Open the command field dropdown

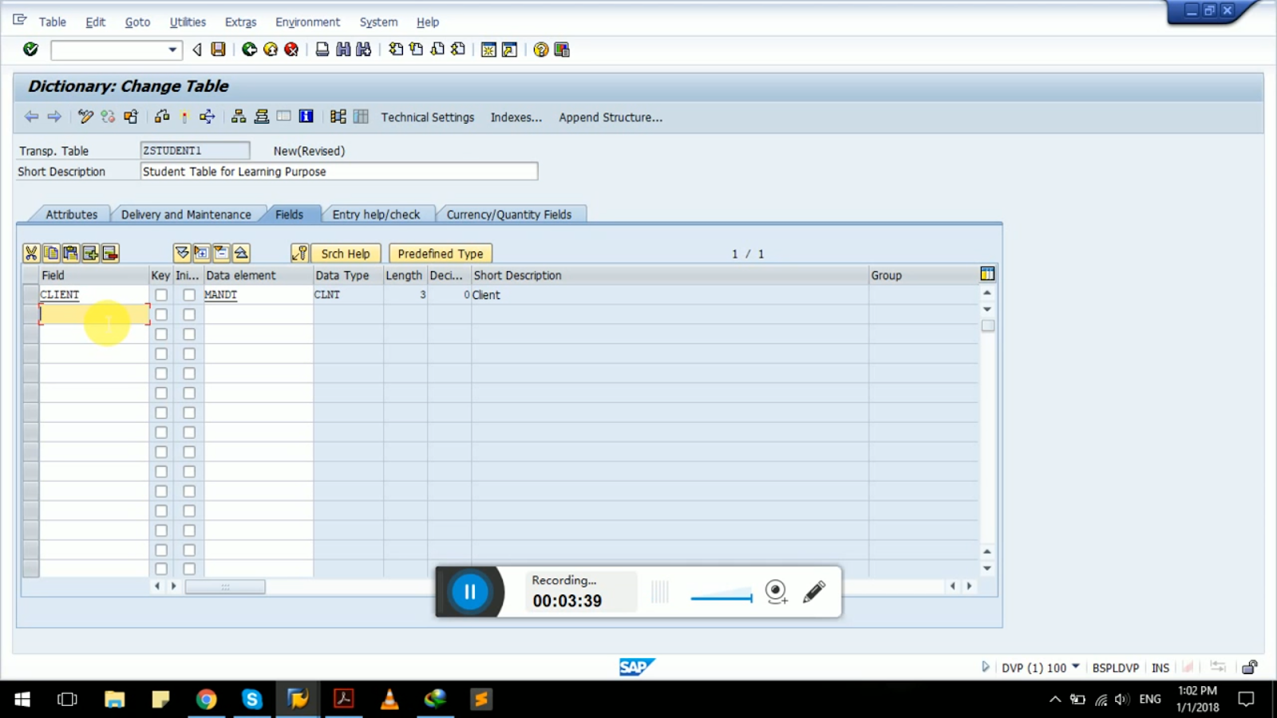tap(172, 49)
